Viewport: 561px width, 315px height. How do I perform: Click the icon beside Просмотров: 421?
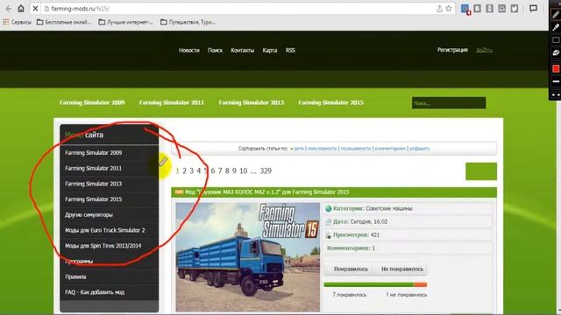328,235
